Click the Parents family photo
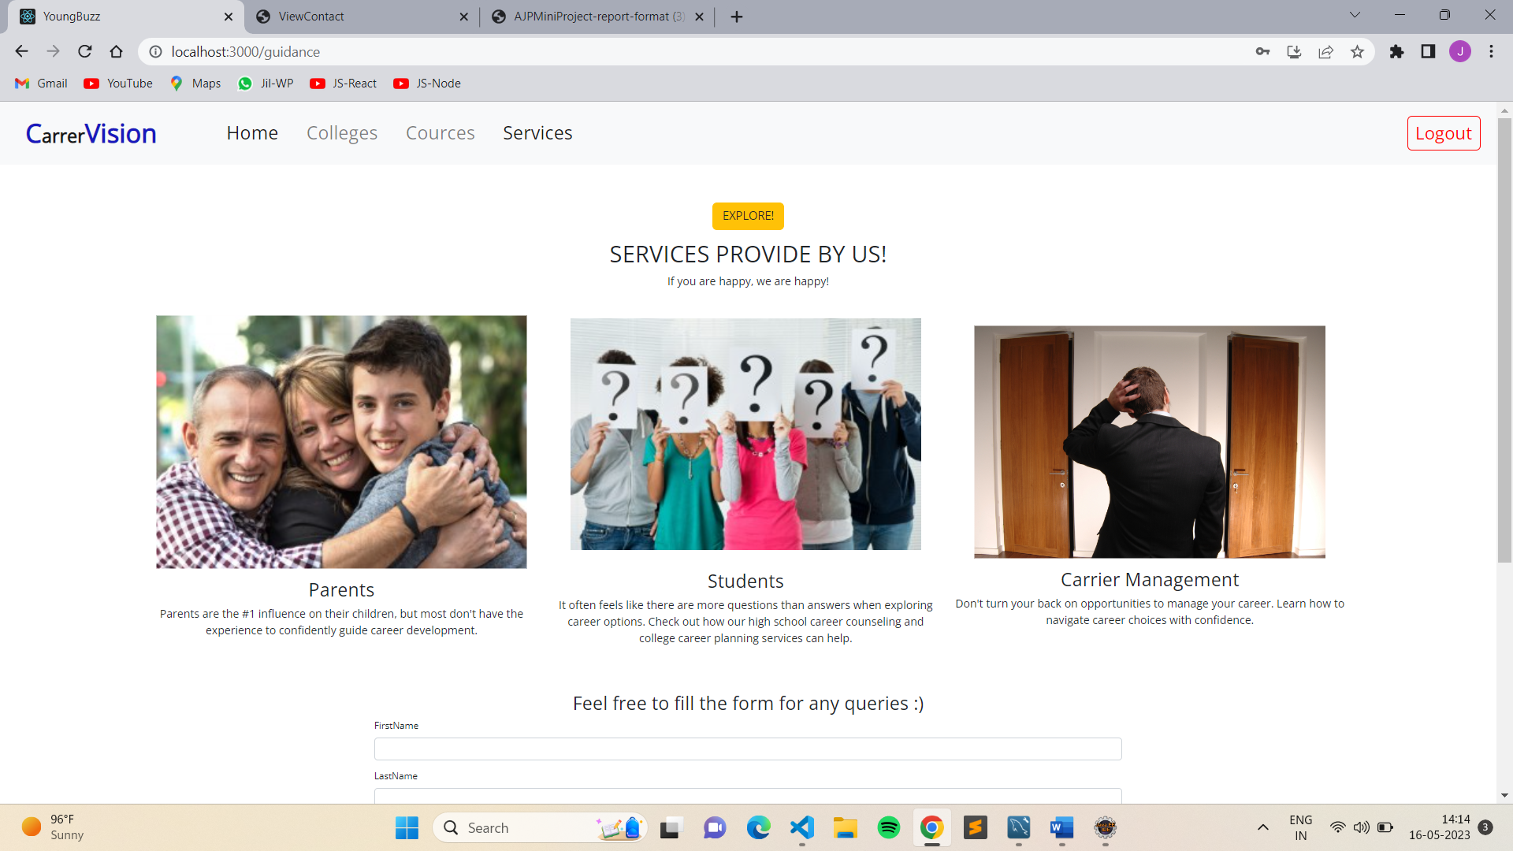 341,441
